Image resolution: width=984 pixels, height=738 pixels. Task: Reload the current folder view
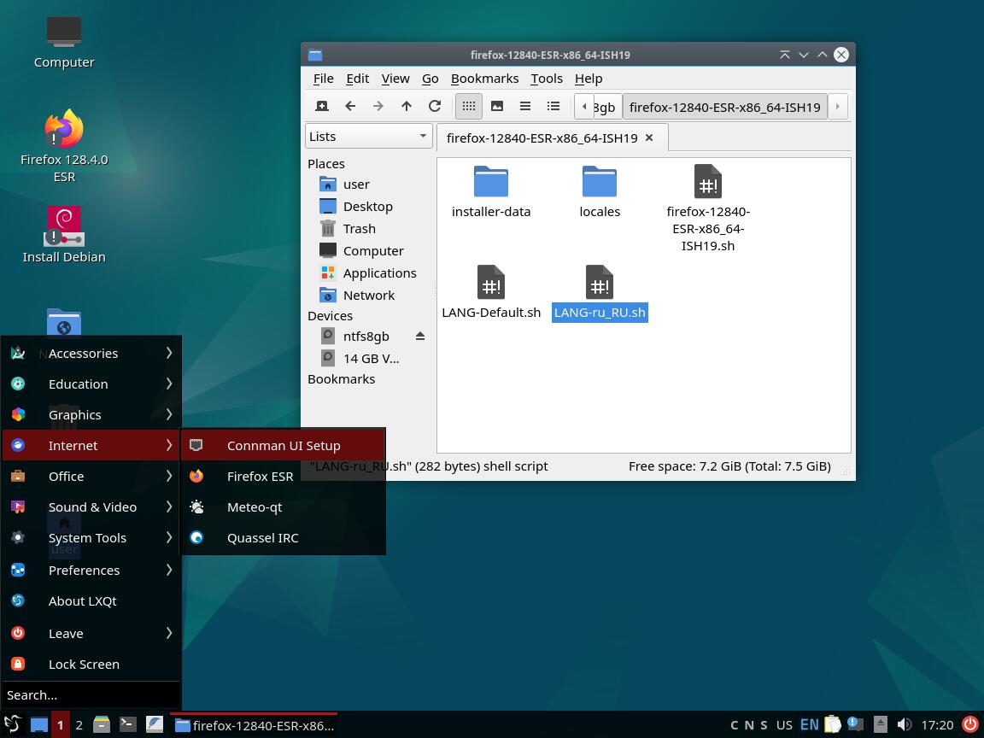435,107
